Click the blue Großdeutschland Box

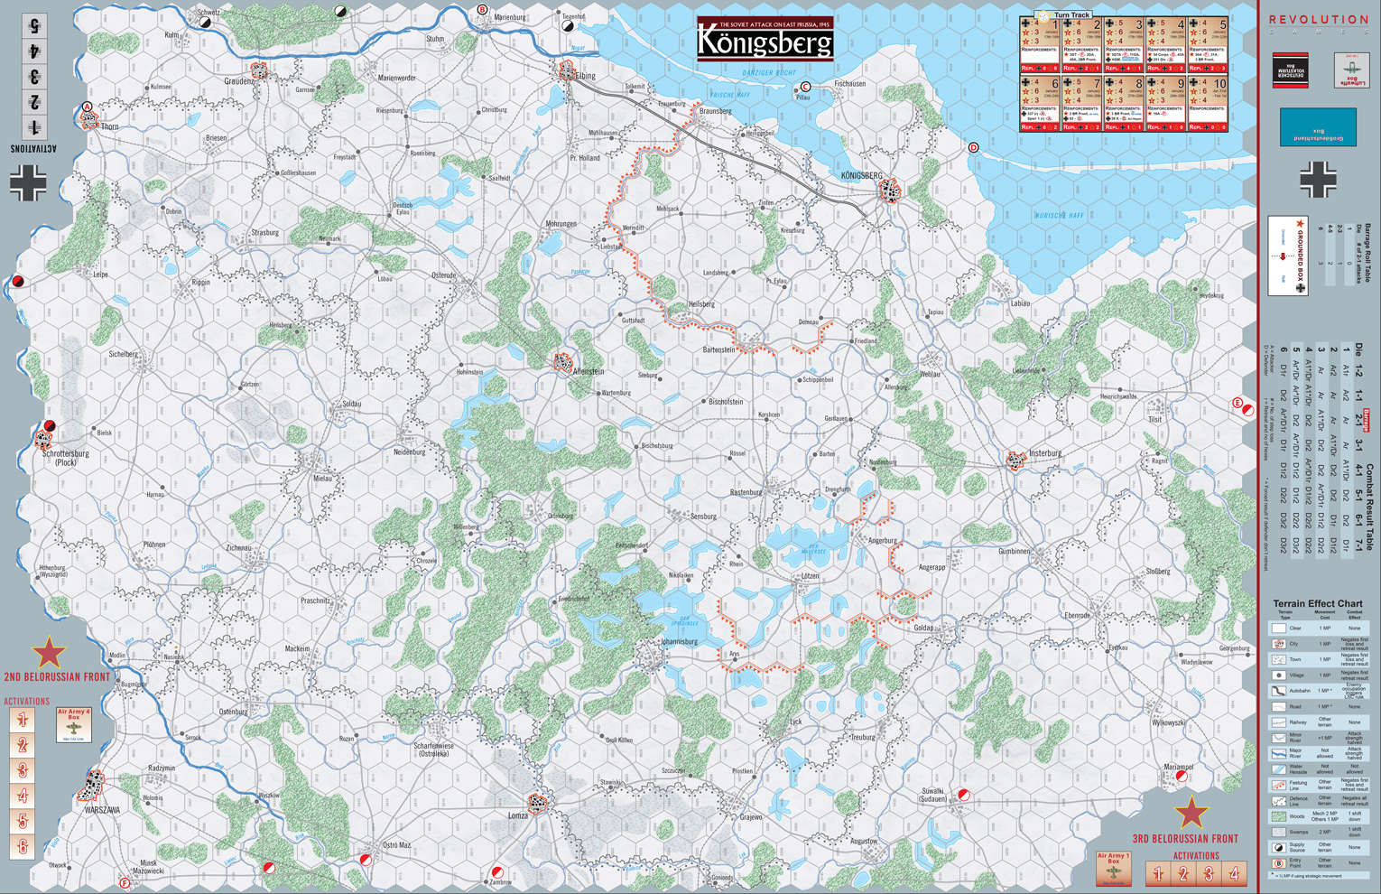pos(1318,126)
